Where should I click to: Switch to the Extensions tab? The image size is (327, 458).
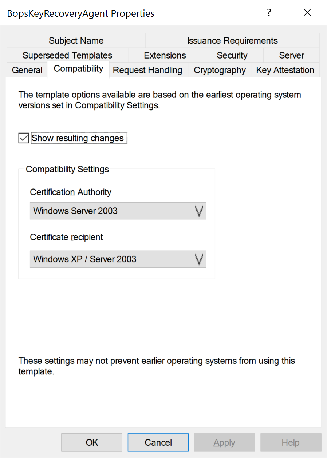point(165,55)
